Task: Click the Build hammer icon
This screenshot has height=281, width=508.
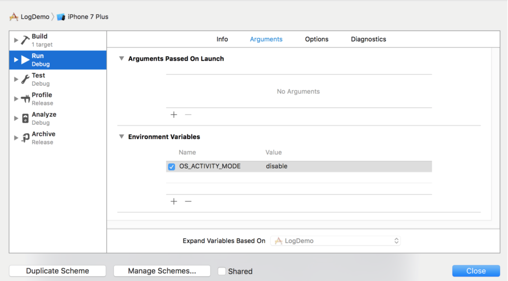Action: (25, 40)
